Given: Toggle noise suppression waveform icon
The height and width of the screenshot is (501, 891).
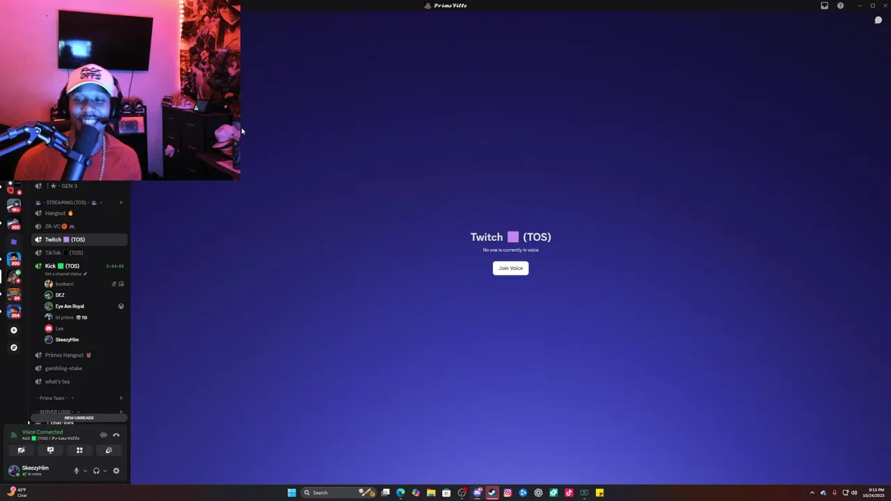Looking at the screenshot, I should coord(104,435).
